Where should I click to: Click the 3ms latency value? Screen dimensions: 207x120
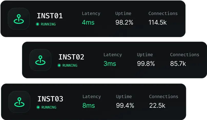(x=110, y=64)
